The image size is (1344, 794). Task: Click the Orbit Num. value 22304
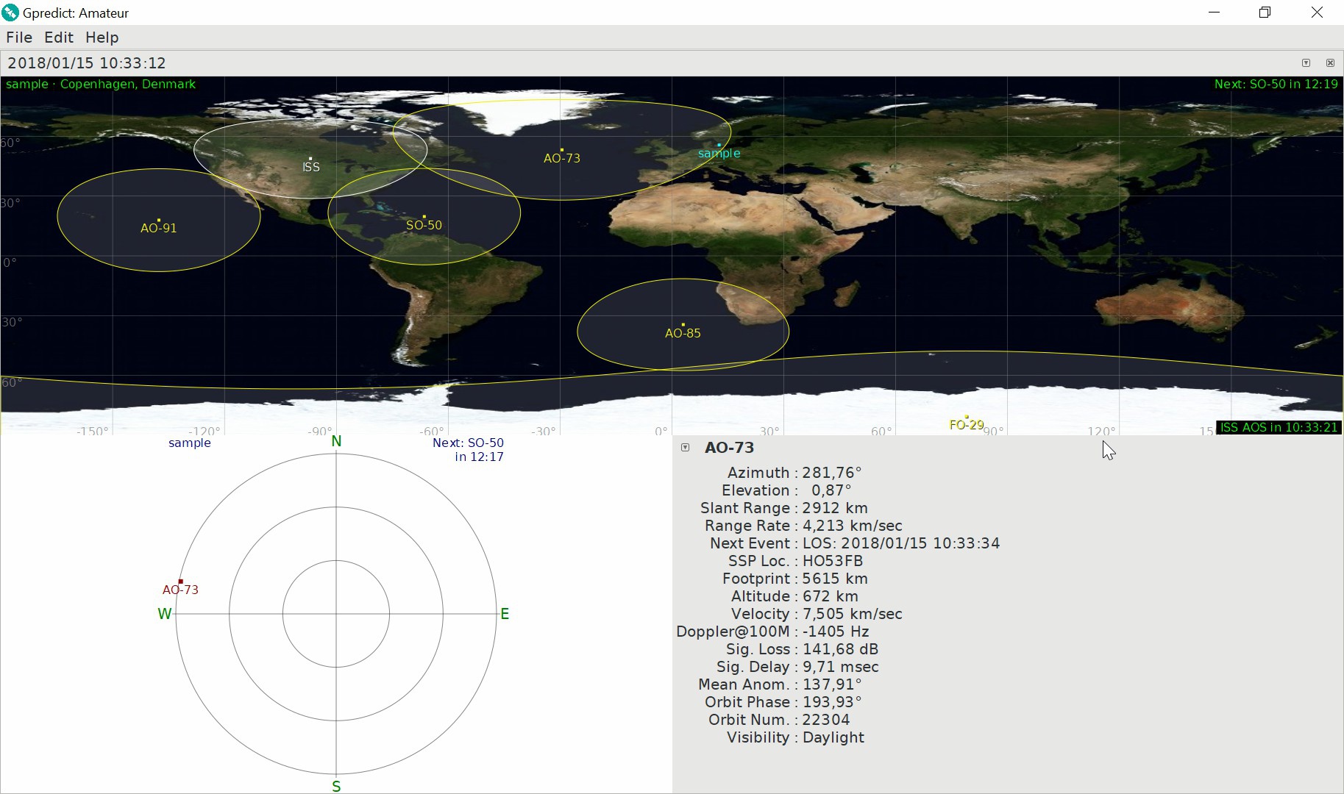(x=826, y=720)
